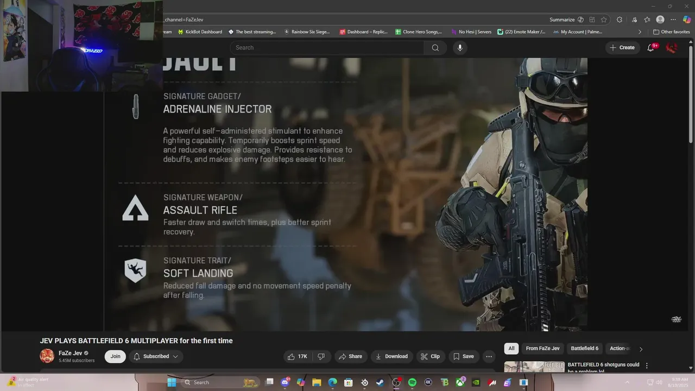Click the YouTube search magnifier button

tap(435, 48)
